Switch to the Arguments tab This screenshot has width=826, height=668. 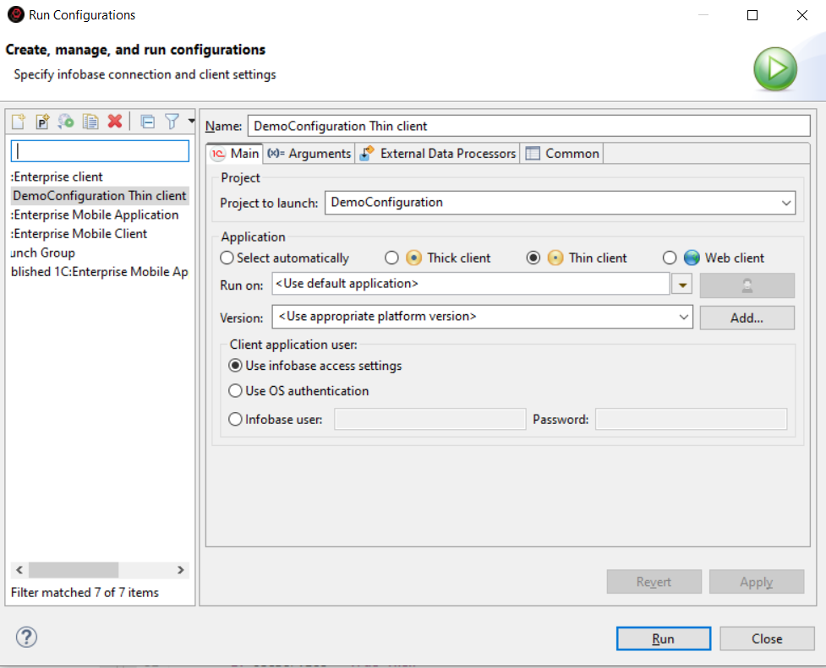tap(309, 153)
